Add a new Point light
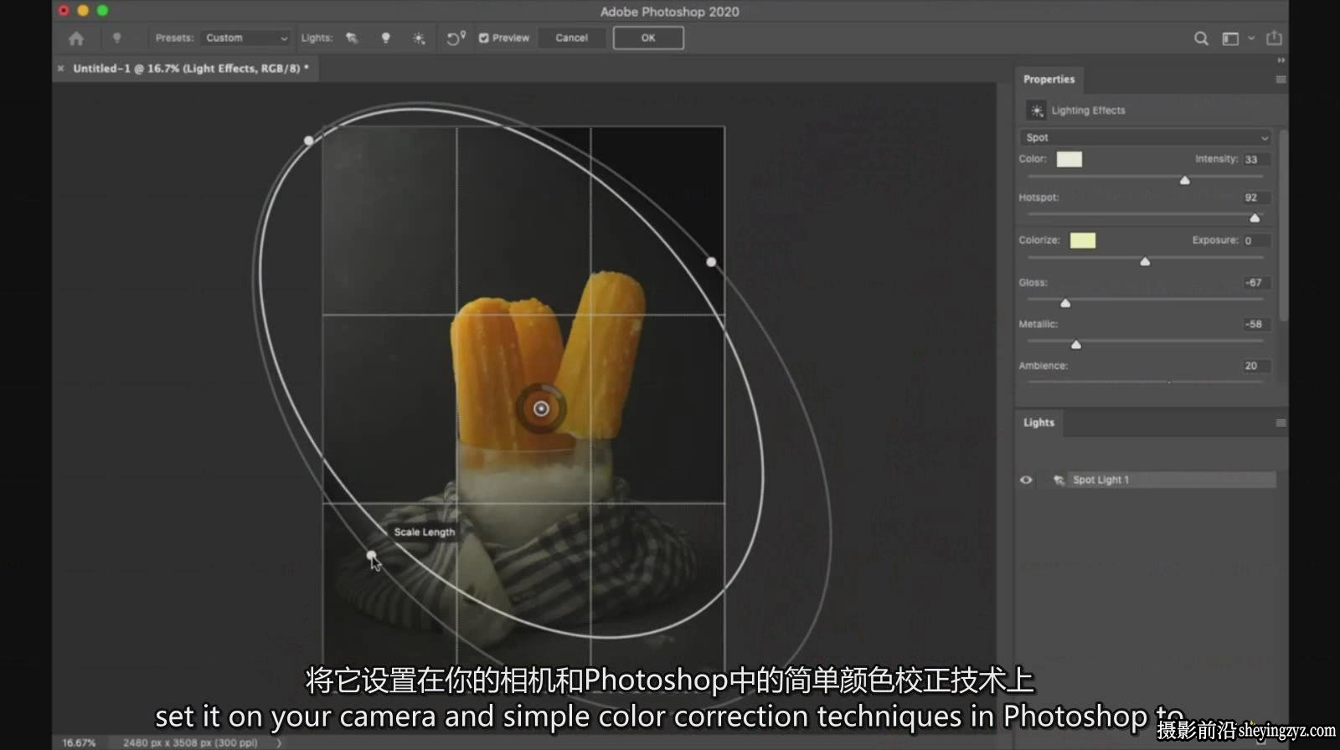1340x750 pixels. 386,38
